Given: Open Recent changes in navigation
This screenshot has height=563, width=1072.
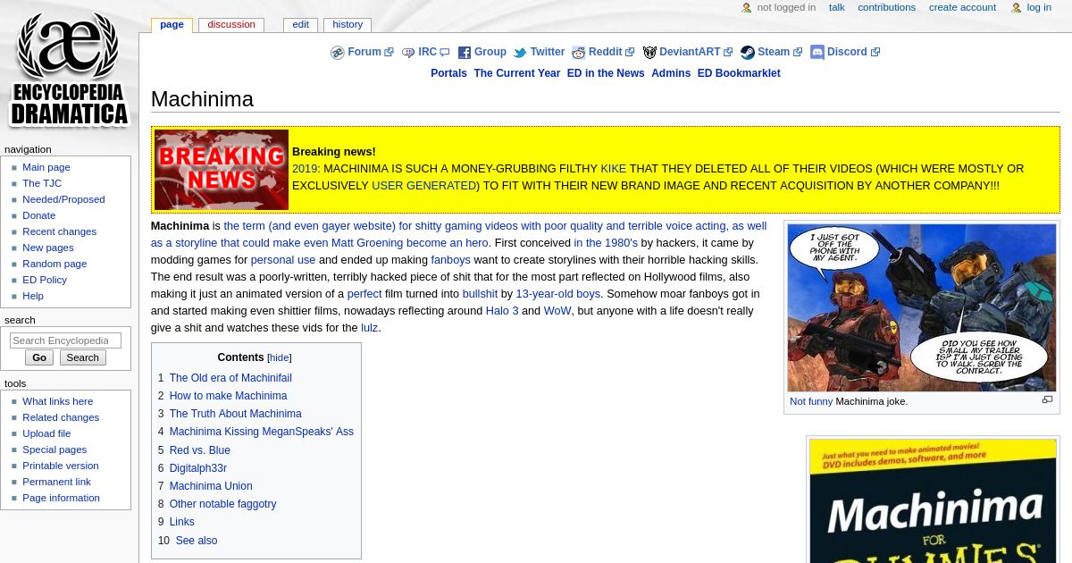Looking at the screenshot, I should [59, 231].
